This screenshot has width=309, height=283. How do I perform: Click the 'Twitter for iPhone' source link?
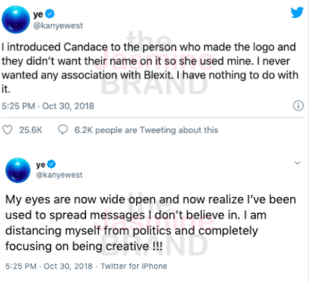[134, 266]
